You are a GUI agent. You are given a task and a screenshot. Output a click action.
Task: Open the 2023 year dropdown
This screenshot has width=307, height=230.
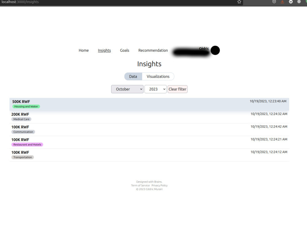click(155, 89)
